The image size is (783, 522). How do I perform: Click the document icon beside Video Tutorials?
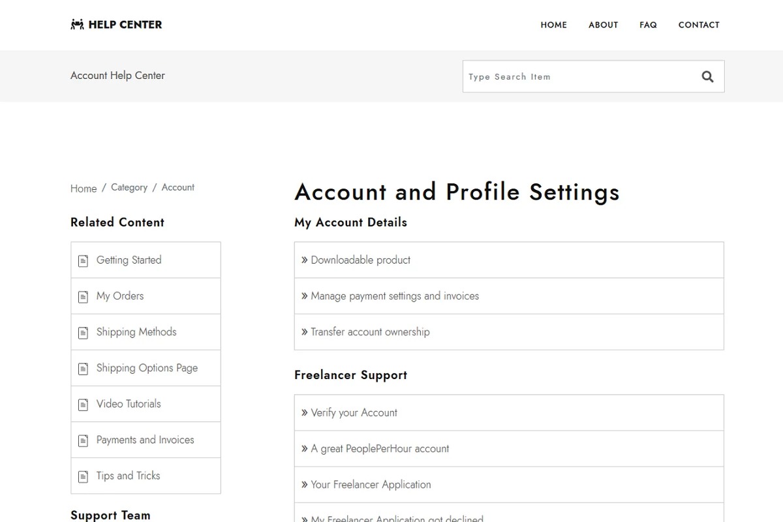(x=83, y=405)
